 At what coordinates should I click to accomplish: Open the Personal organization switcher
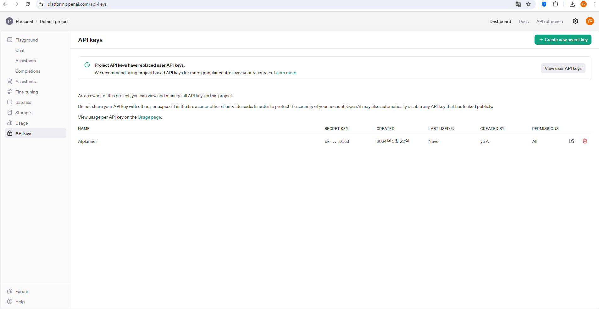[24, 21]
